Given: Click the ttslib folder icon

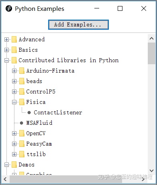Looking at the screenshot, I should [x=22, y=154].
